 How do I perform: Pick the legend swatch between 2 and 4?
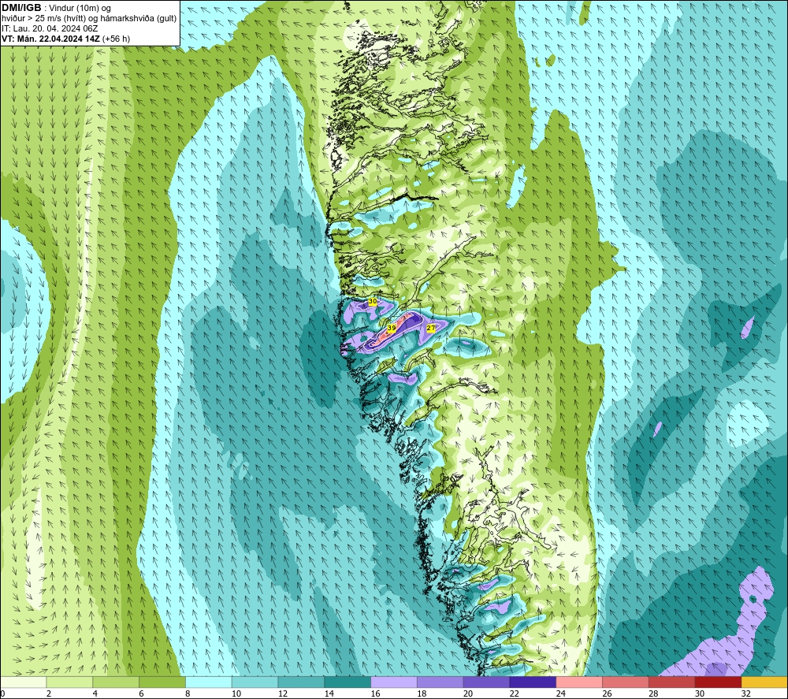[69, 682]
